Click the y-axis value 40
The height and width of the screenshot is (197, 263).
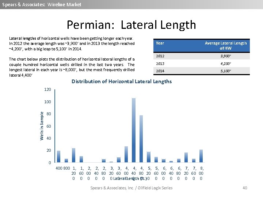pyautogui.click(x=49, y=138)
